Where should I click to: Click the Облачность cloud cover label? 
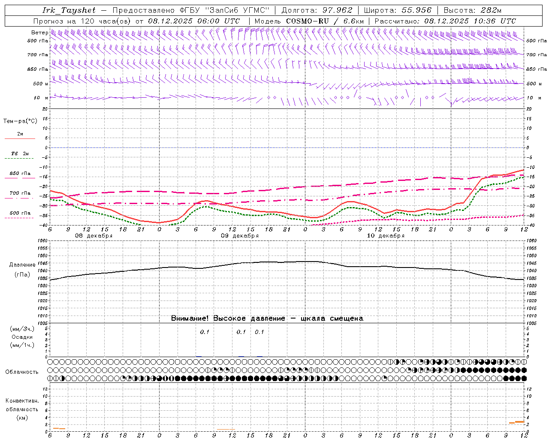[22, 372]
